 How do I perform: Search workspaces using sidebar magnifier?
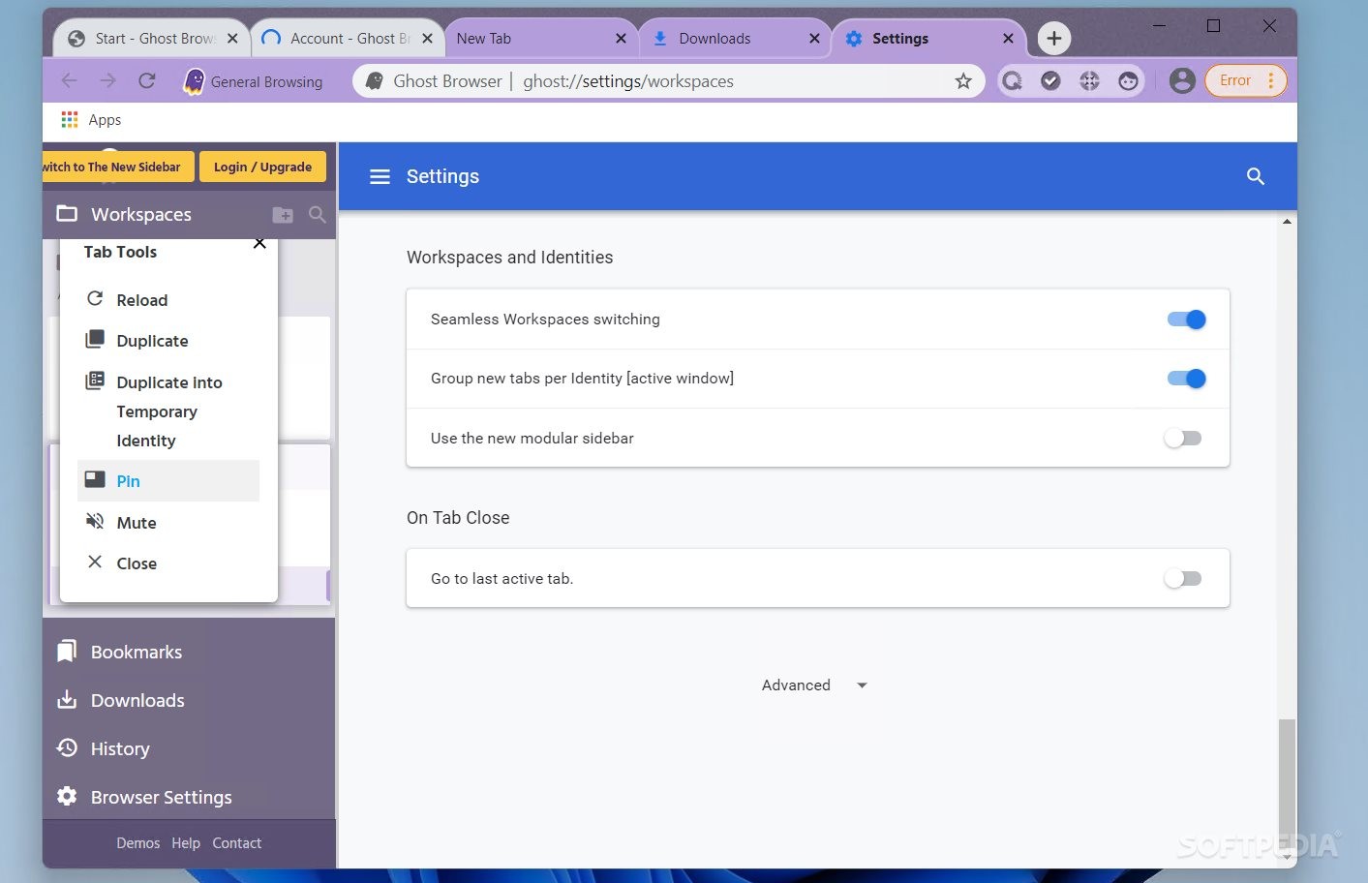coord(317,214)
